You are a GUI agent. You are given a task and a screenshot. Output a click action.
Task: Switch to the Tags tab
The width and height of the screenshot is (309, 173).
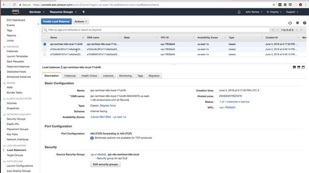pos(140,76)
